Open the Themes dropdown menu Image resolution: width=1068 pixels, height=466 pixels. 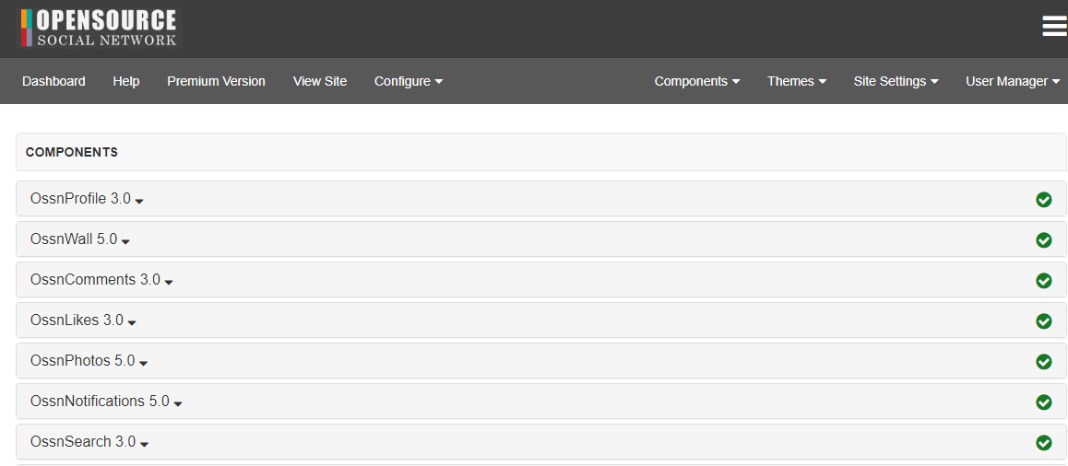click(x=797, y=81)
